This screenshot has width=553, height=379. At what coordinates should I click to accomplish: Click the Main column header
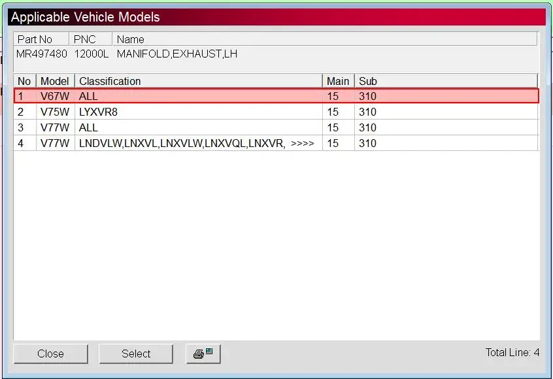[339, 81]
